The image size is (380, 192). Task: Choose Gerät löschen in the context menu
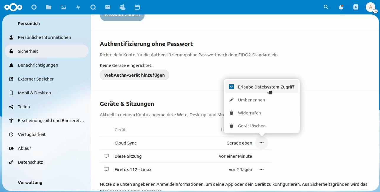click(x=252, y=126)
